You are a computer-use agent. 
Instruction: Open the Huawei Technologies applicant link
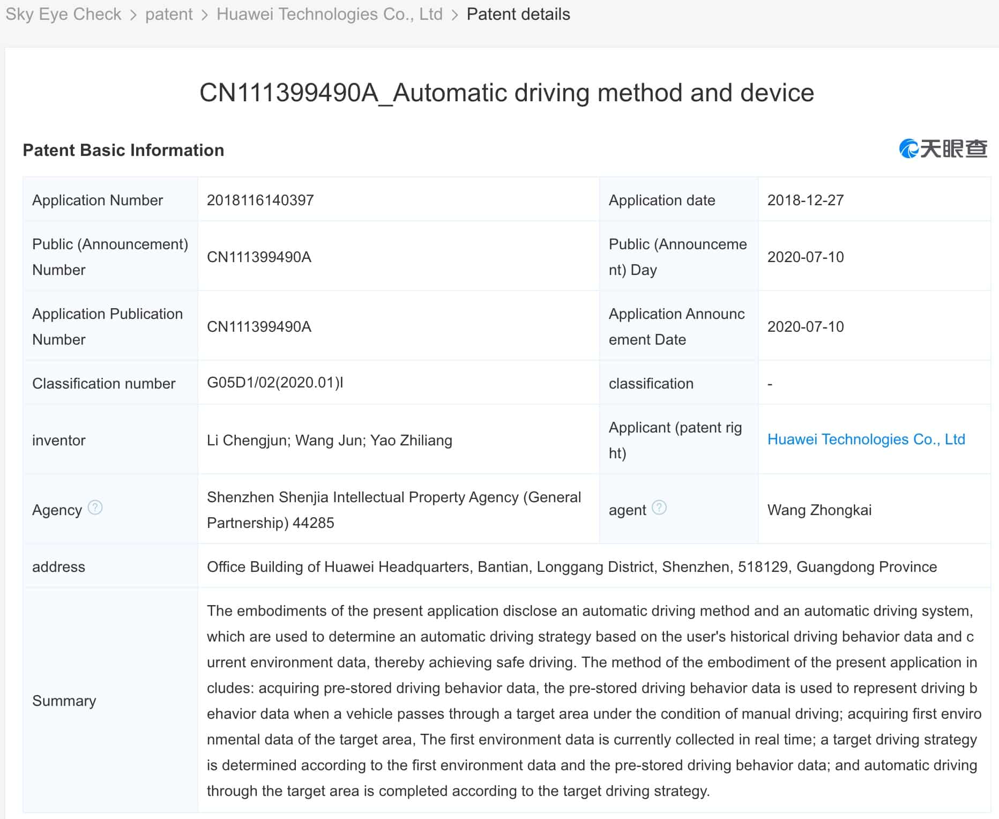coord(866,440)
